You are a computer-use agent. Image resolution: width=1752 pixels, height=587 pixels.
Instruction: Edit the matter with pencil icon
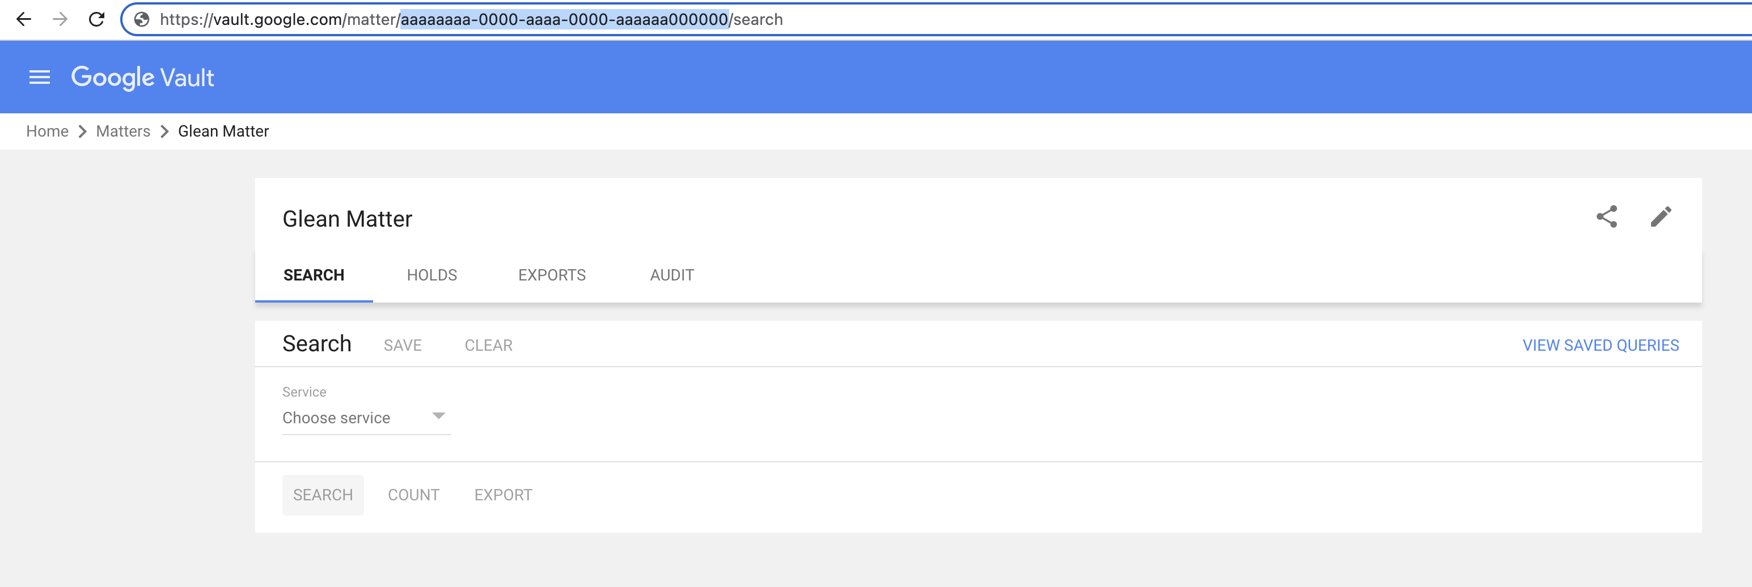1660,217
